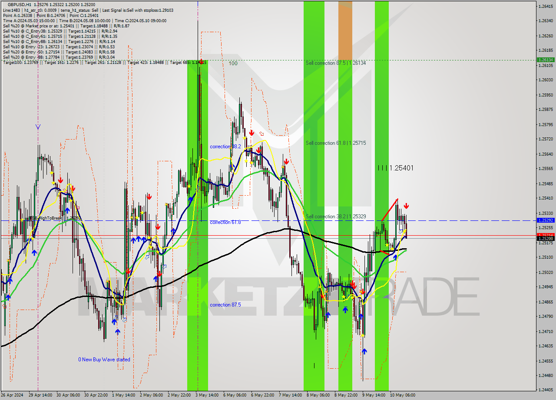Viewport: 556px width, 400px height.
Task: Click the blue 'correction 87.5' label
Action: [225, 305]
